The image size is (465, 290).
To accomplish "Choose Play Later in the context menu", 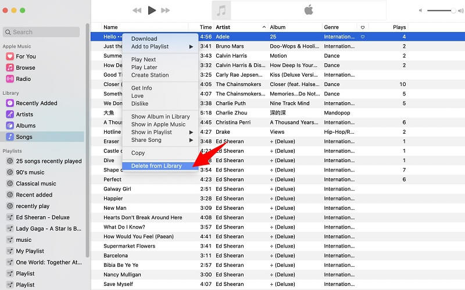I will click(x=144, y=67).
